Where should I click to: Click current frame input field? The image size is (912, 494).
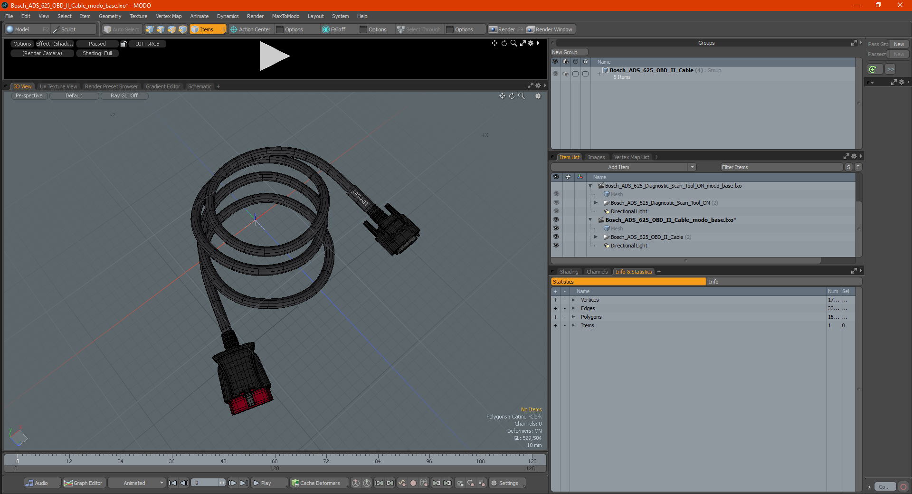[x=205, y=483]
